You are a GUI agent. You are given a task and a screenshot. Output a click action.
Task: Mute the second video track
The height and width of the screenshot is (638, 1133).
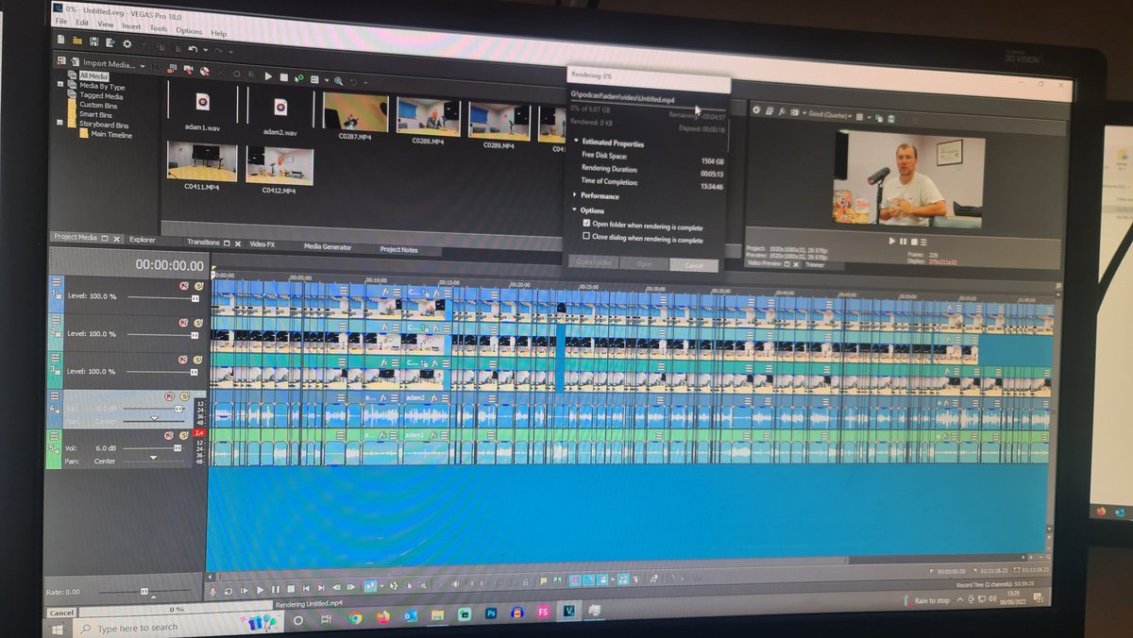185,322
